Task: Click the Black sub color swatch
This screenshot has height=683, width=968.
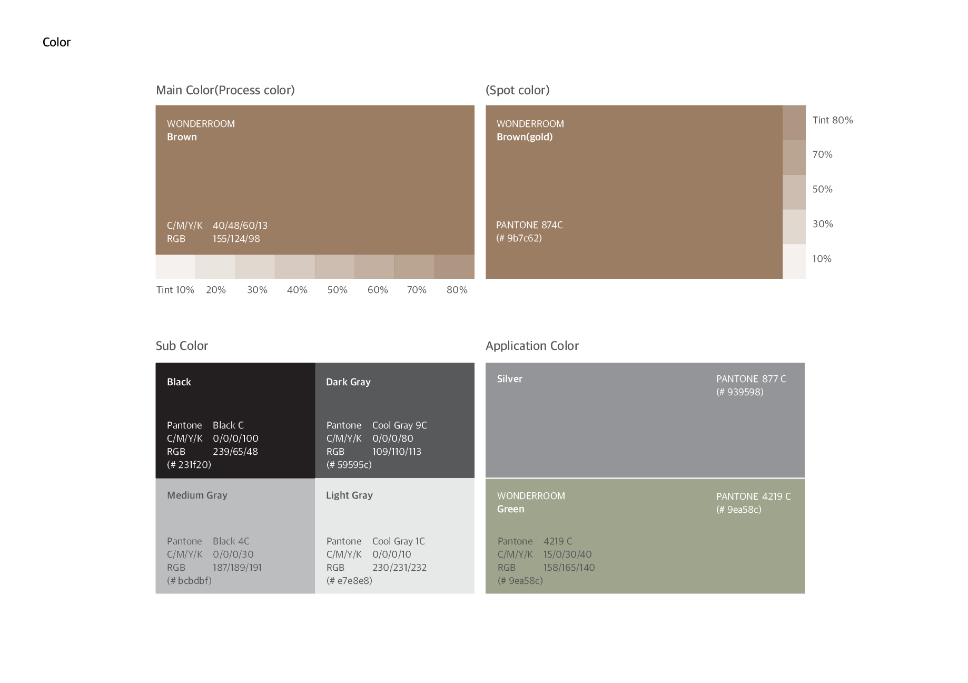Action: 235,421
